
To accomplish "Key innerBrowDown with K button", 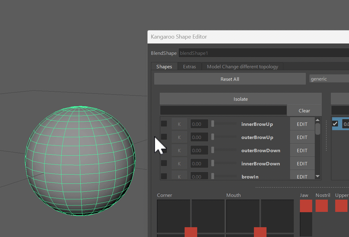I will tap(179, 164).
